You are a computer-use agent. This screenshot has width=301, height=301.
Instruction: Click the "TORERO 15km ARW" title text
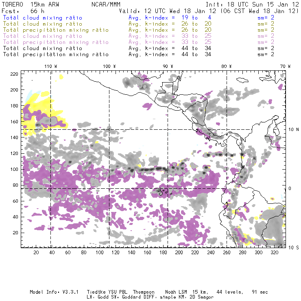point(31,4)
